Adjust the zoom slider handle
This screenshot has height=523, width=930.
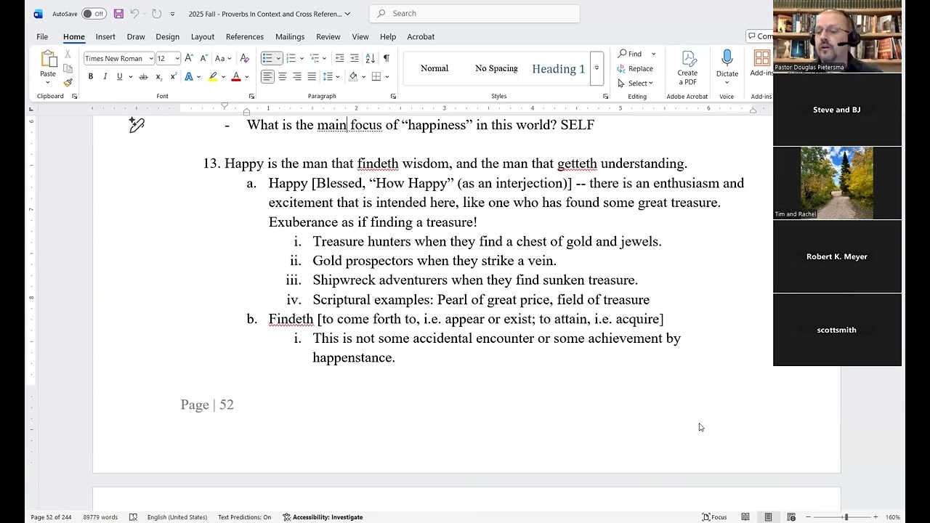846,517
